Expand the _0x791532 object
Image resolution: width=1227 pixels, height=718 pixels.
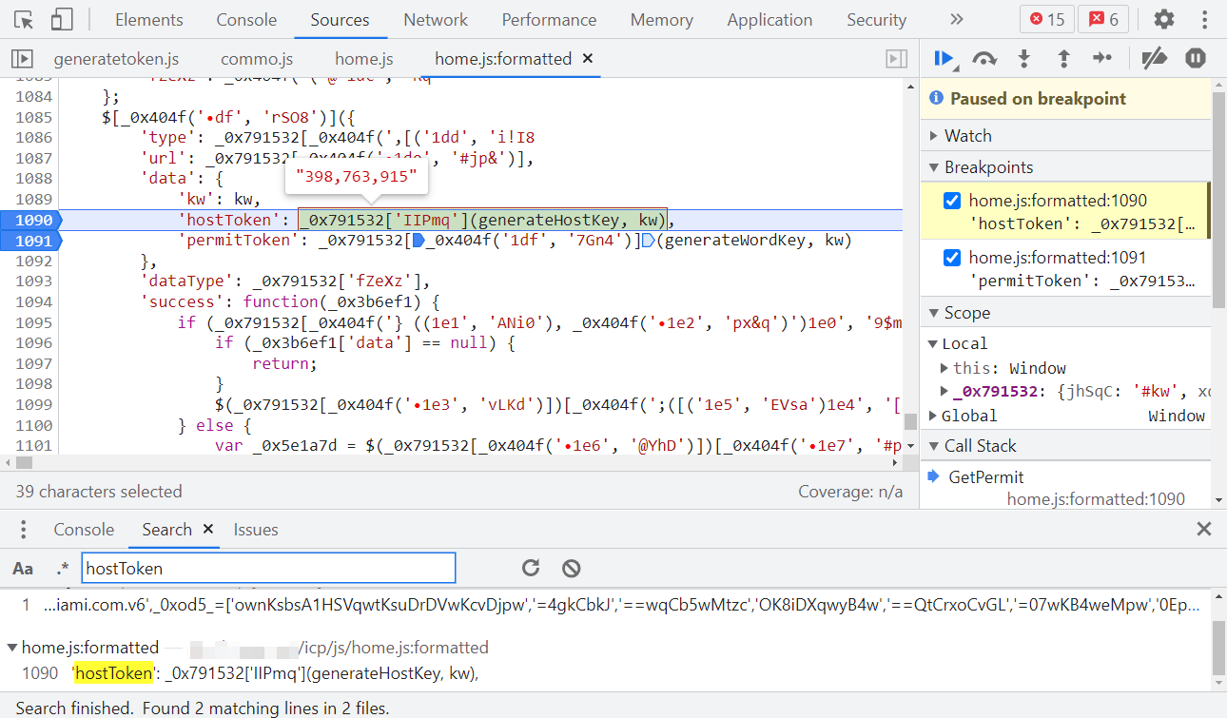[945, 391]
